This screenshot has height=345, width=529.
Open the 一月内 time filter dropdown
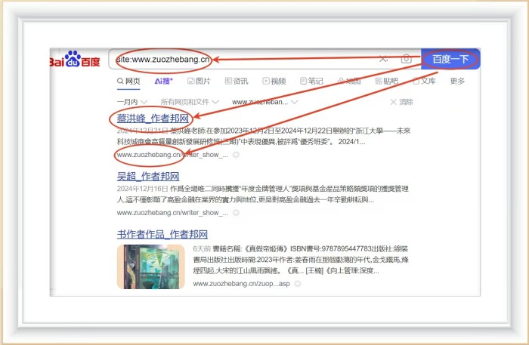(131, 101)
